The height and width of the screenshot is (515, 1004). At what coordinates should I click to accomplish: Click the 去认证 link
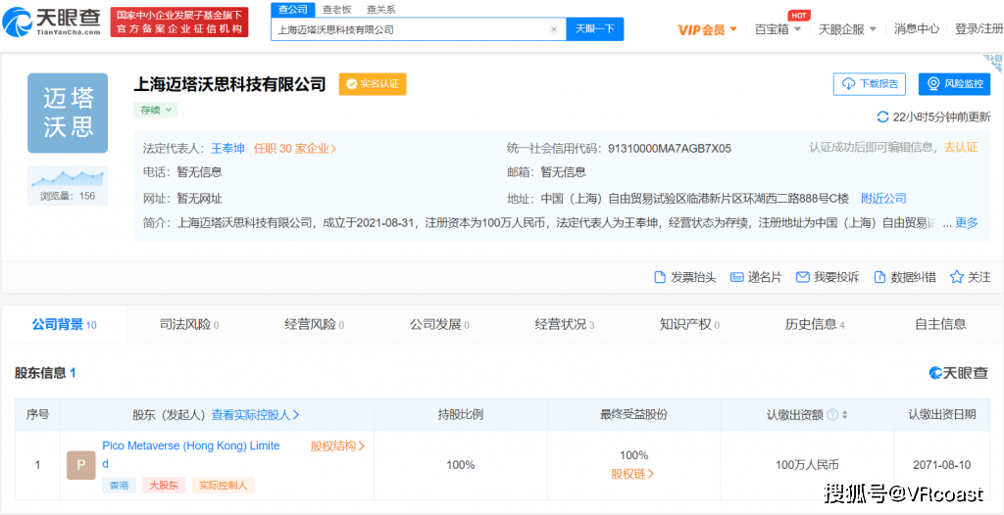coord(961,148)
